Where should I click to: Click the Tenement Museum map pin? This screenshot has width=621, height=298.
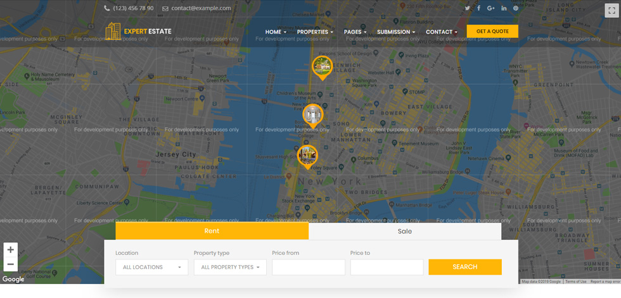click(394, 143)
